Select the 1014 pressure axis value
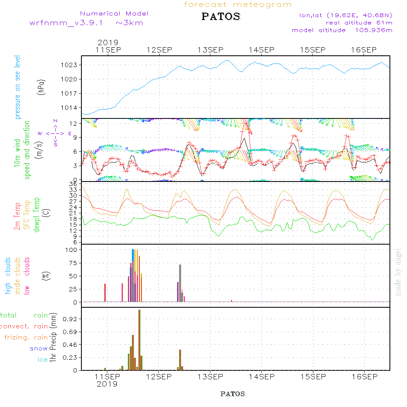Image resolution: width=407 pixels, height=407 pixels. (x=69, y=108)
